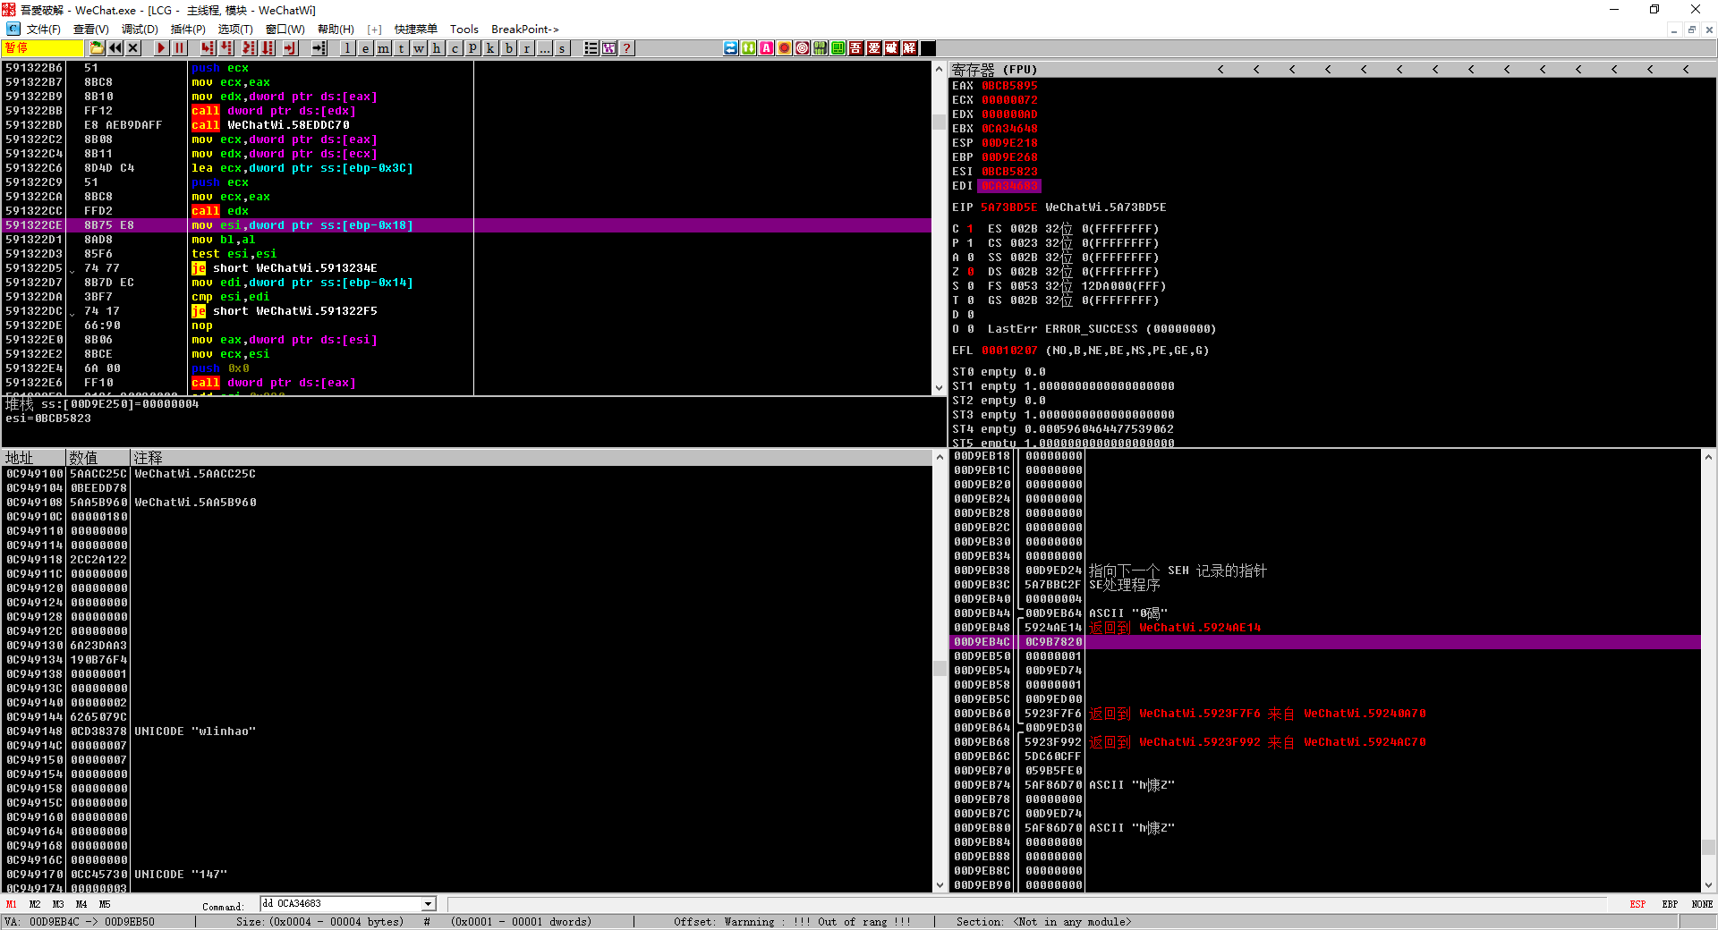Viewport: 1718px width, 930px height.
Task: Show Call stack with k button
Action: (x=490, y=48)
